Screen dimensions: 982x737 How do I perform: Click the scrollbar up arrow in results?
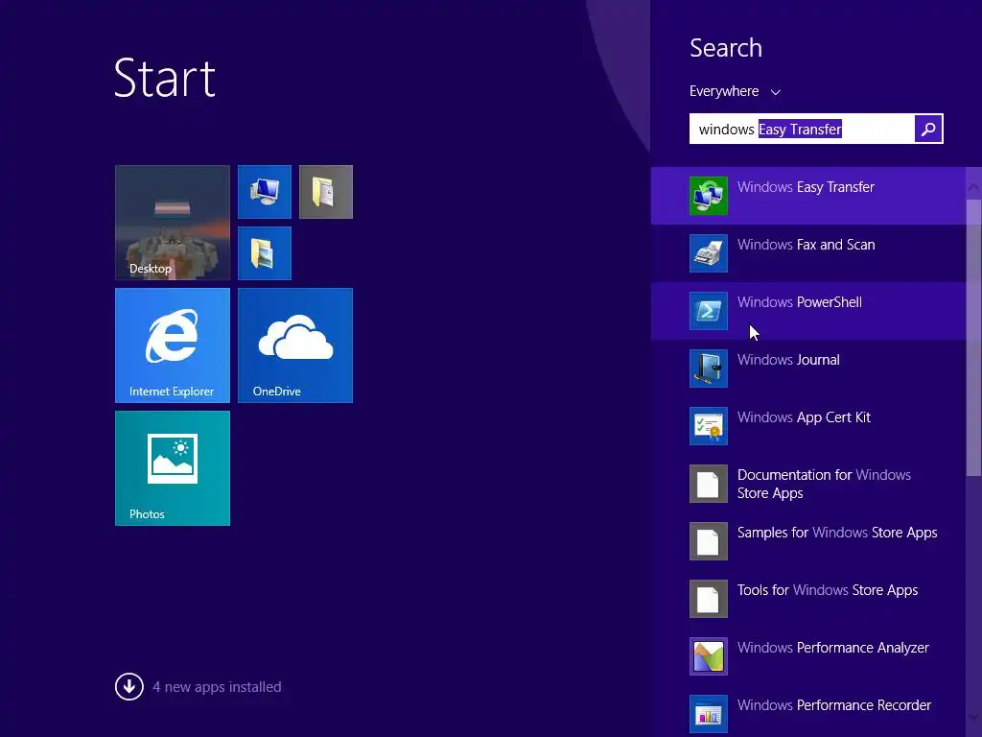coord(974,187)
